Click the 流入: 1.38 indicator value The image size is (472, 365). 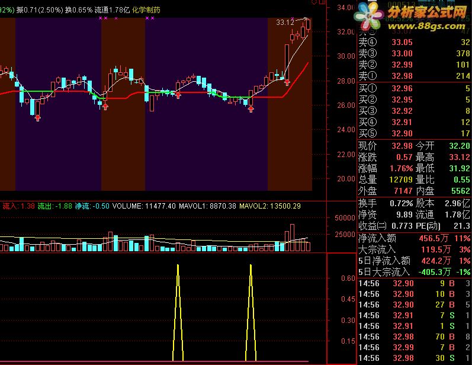tap(19, 206)
